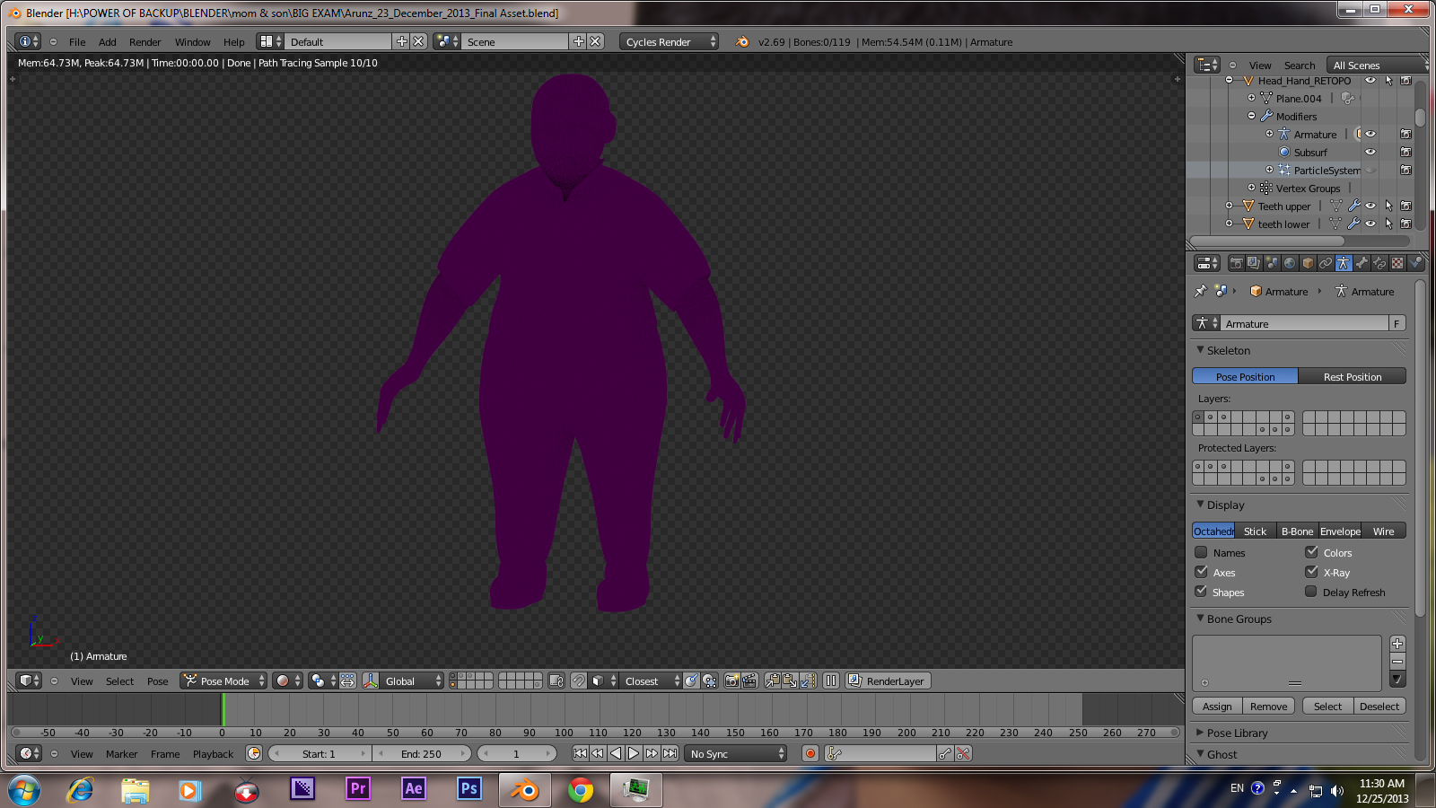The width and height of the screenshot is (1436, 808).
Task: Open the Window menu
Action: 192,41
